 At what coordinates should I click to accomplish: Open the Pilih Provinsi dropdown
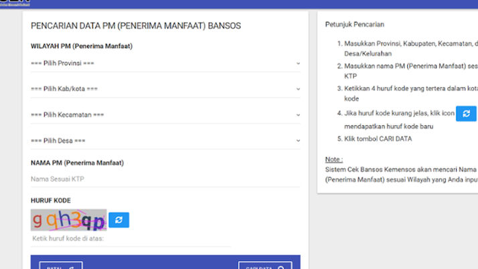(x=165, y=64)
